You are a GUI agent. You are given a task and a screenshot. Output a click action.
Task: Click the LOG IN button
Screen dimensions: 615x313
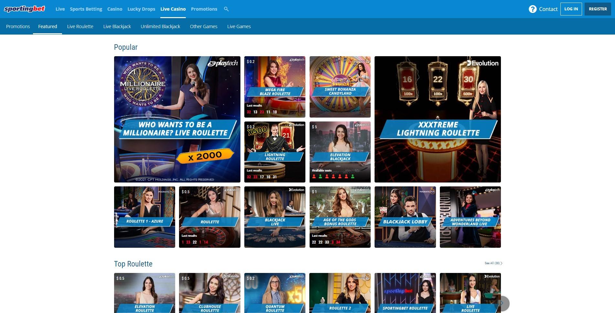[x=571, y=9]
